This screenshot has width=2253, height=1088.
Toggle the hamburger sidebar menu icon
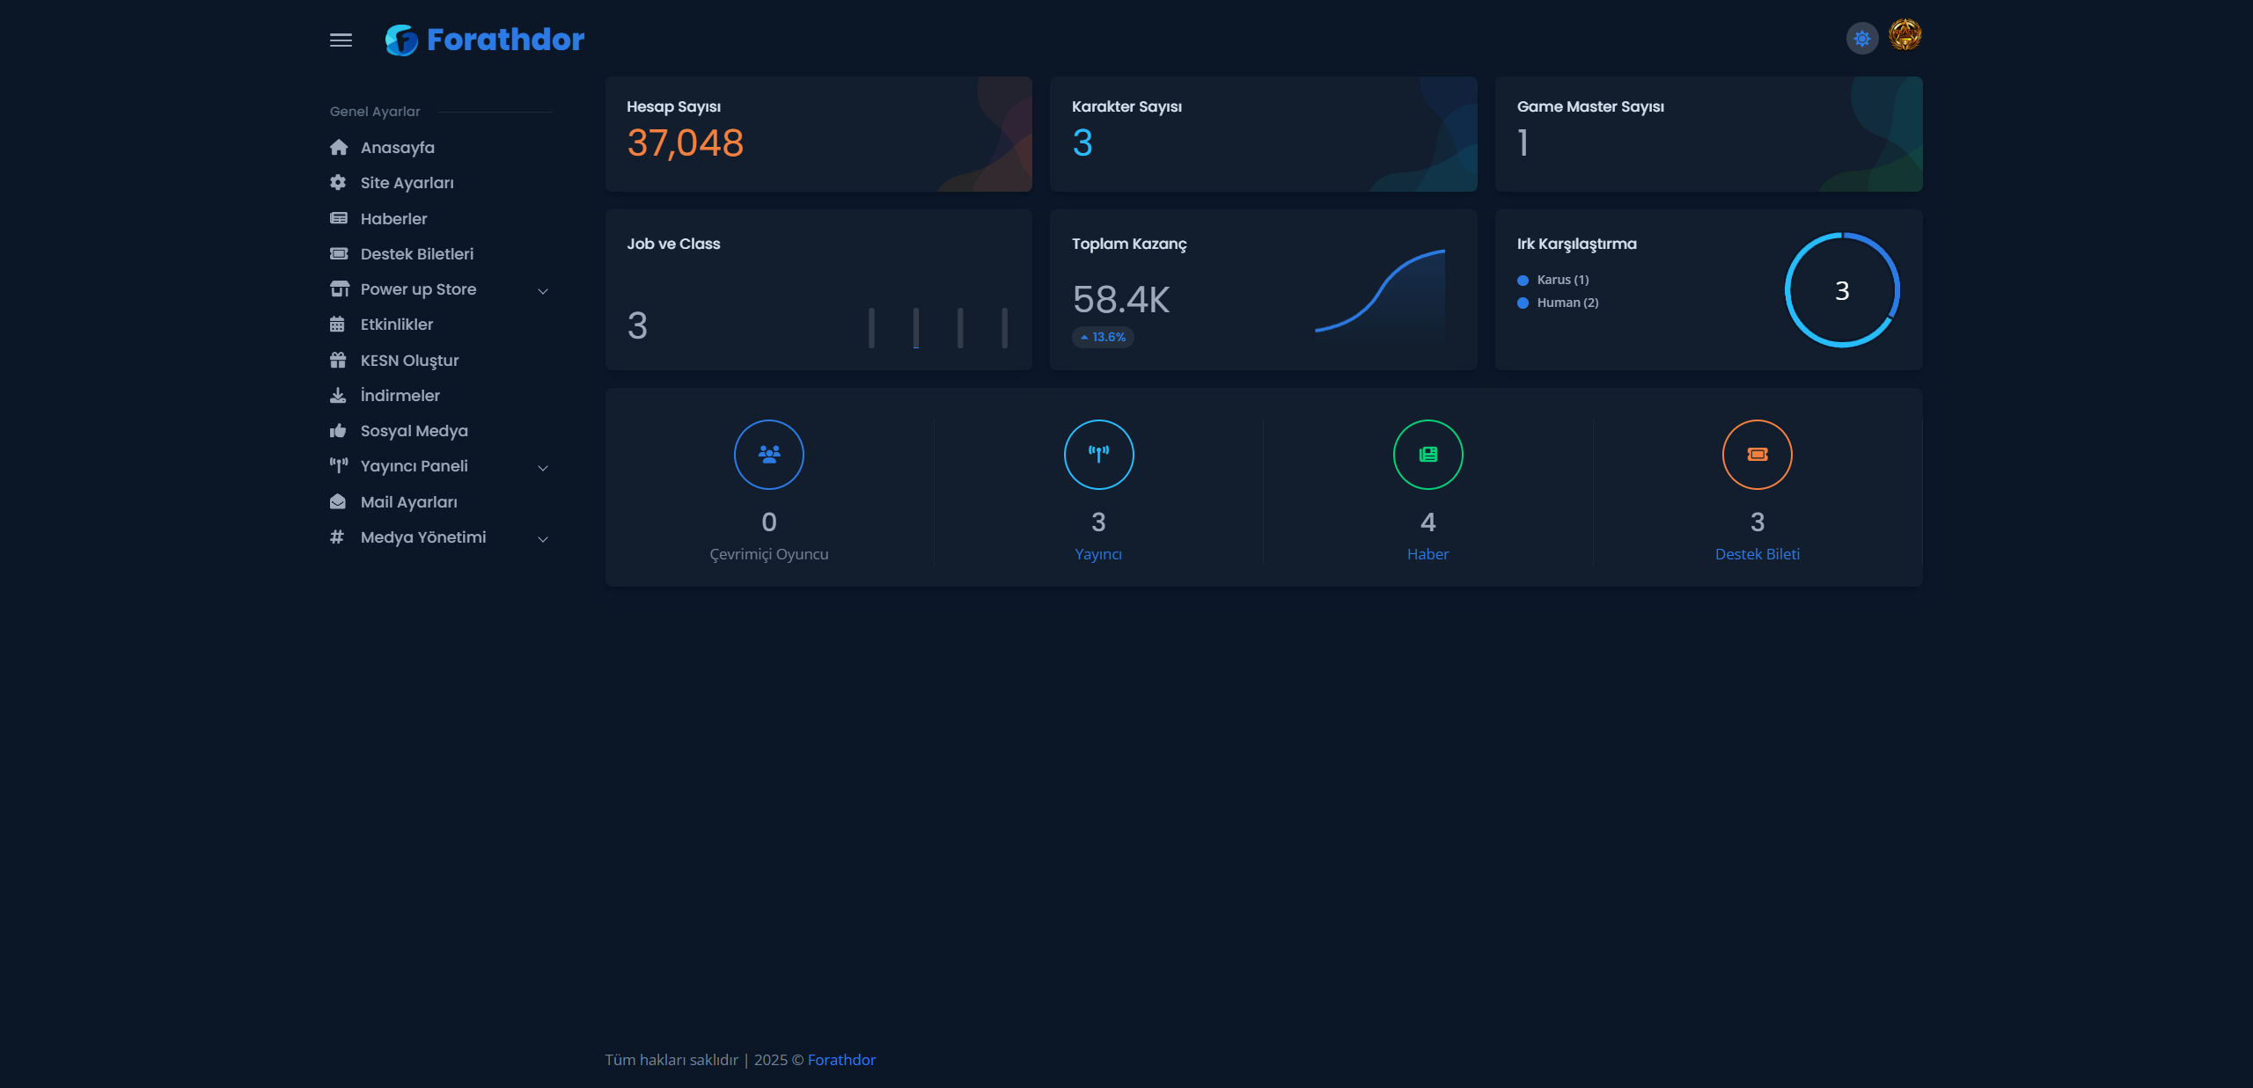point(341,40)
